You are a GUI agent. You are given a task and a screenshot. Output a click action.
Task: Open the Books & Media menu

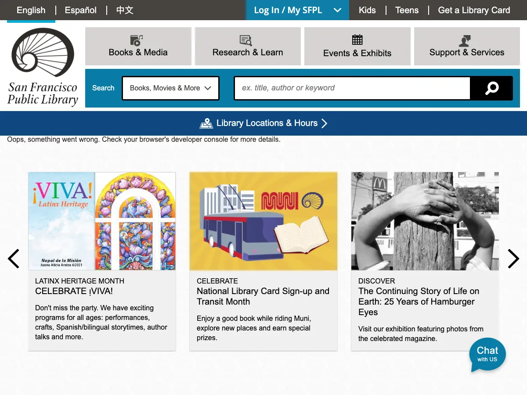138,46
